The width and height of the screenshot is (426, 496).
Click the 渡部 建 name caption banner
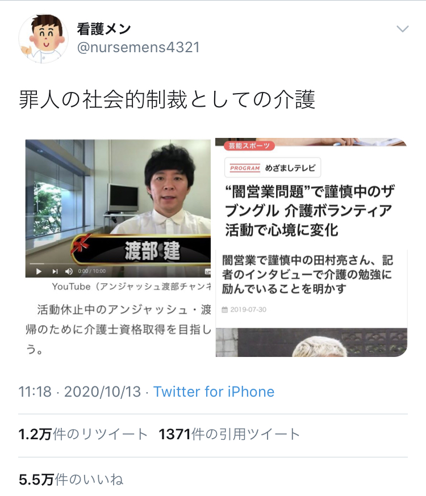coord(141,250)
